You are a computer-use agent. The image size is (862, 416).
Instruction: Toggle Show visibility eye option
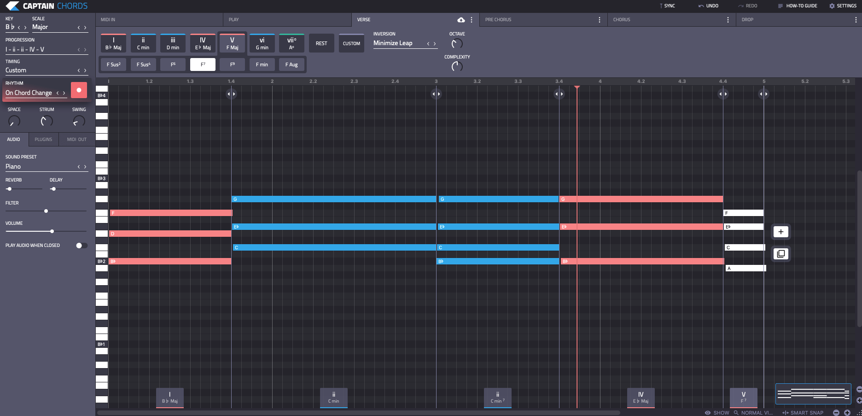pyautogui.click(x=717, y=413)
